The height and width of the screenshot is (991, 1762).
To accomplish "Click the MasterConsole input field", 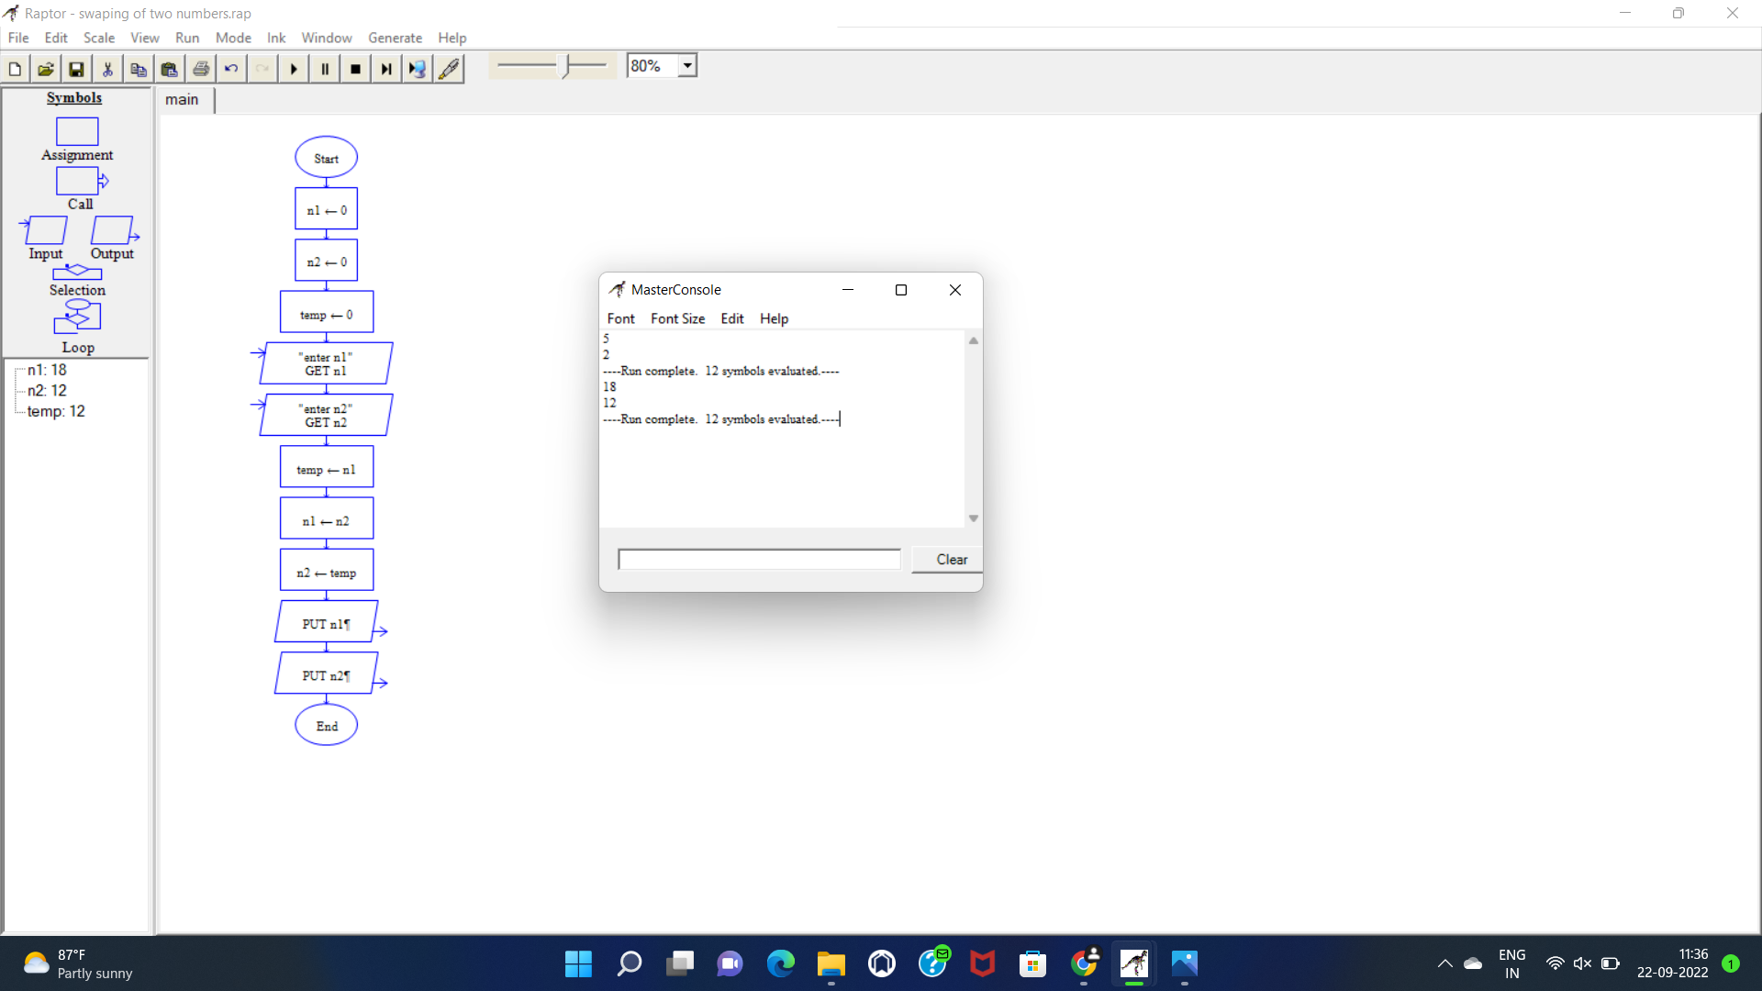I will pos(758,559).
